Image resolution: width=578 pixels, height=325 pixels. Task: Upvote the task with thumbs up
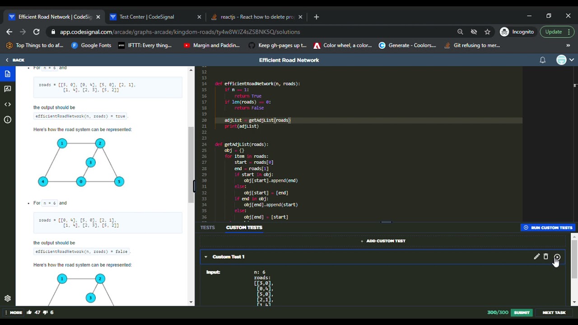tap(29, 312)
